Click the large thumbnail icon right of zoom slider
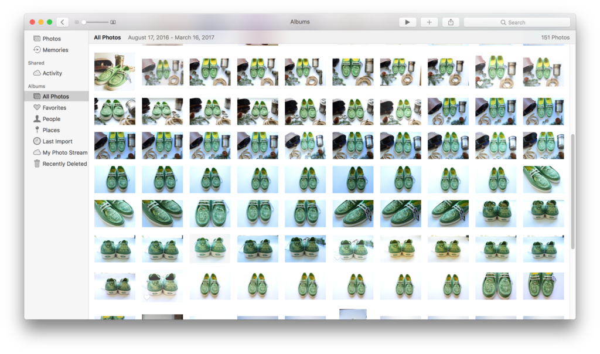Image resolution: width=600 pixels, height=354 pixels. pos(113,22)
